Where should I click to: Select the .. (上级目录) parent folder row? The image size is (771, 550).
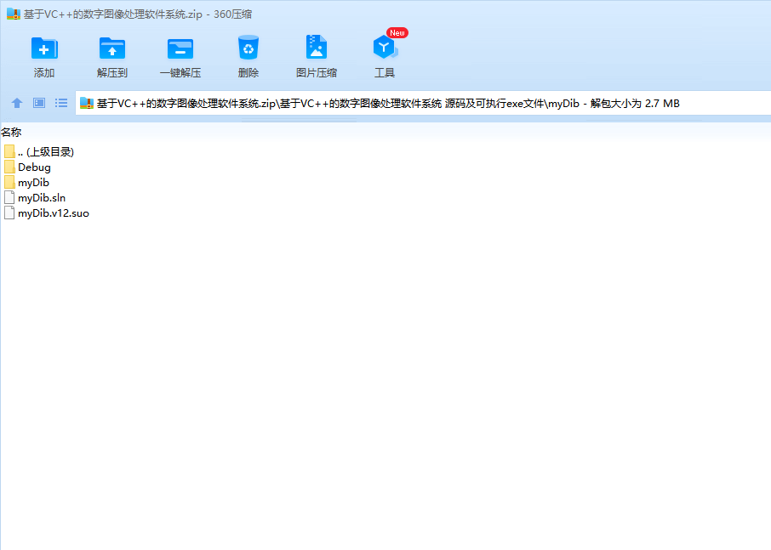pos(38,152)
